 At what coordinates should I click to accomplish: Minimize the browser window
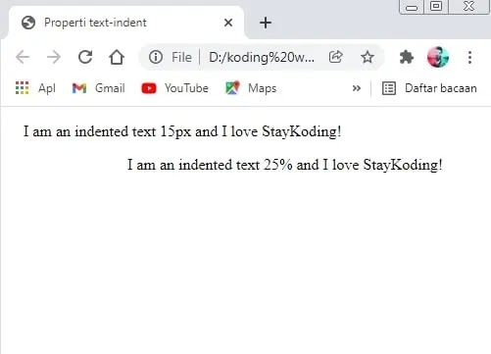412,7
